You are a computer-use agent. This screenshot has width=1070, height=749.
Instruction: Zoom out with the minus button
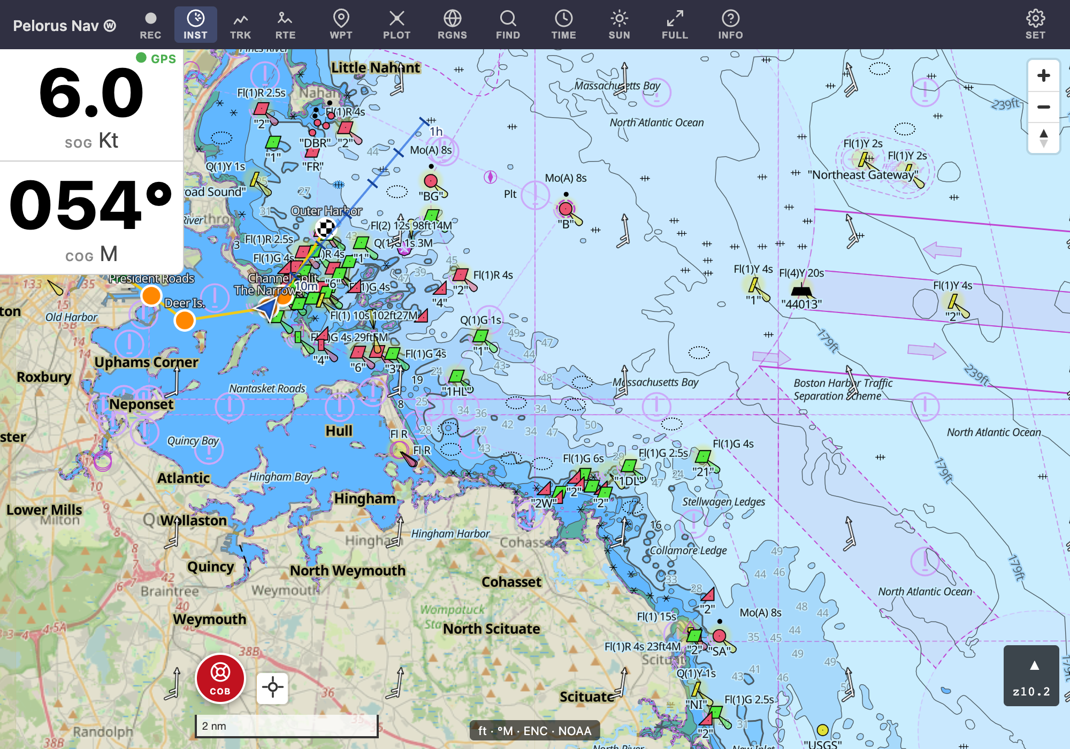1043,107
